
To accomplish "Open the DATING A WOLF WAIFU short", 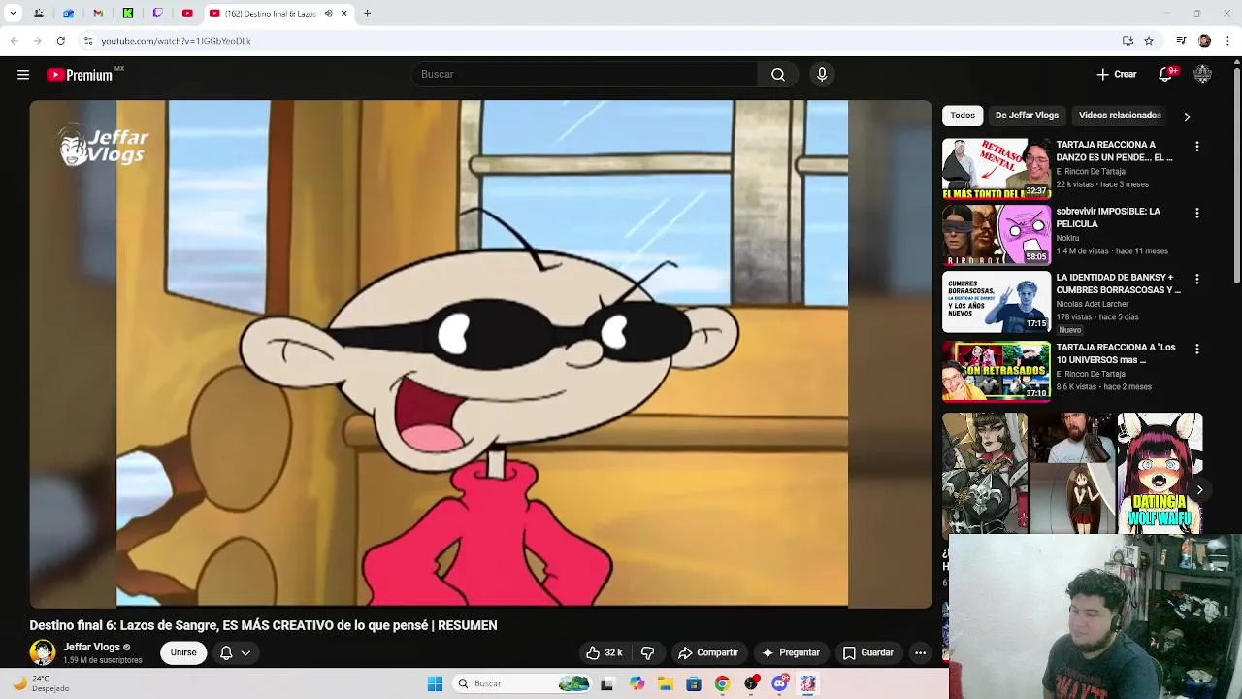I will [1160, 474].
